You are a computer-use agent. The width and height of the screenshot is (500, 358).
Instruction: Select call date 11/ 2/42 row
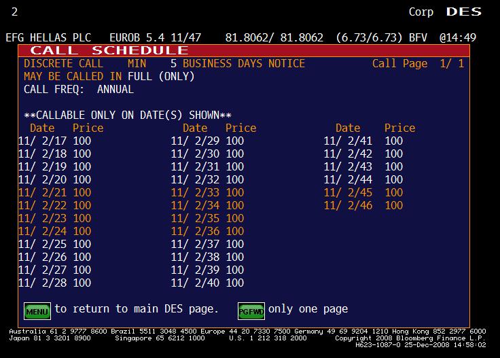click(x=363, y=154)
